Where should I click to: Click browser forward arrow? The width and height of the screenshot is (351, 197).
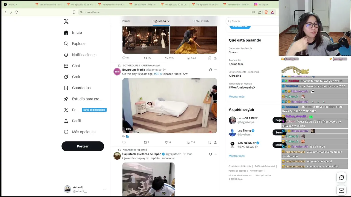[11, 12]
